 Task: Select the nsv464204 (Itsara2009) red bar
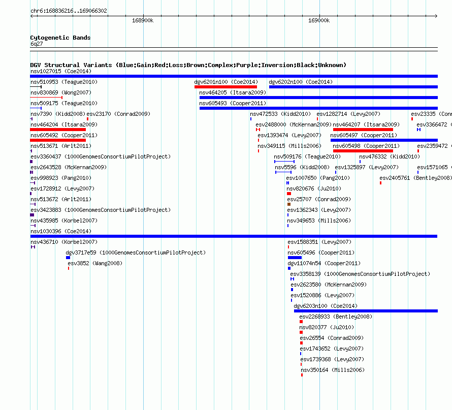58,130
